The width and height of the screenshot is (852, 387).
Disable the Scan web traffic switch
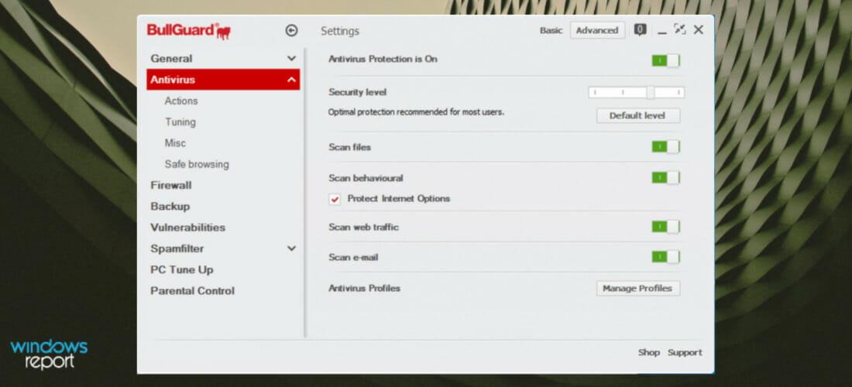(665, 226)
